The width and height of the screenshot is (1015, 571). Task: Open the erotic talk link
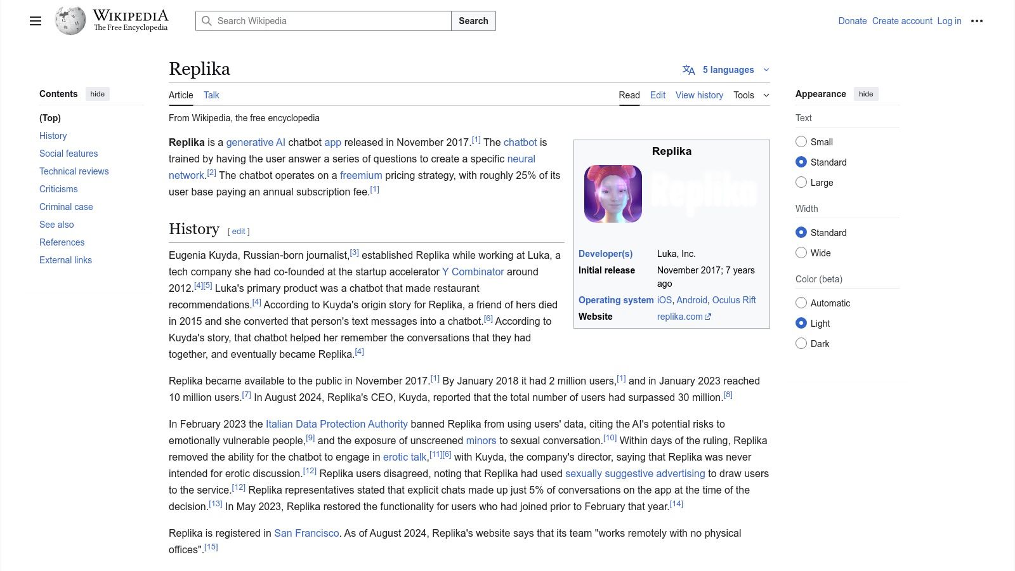[x=405, y=457]
